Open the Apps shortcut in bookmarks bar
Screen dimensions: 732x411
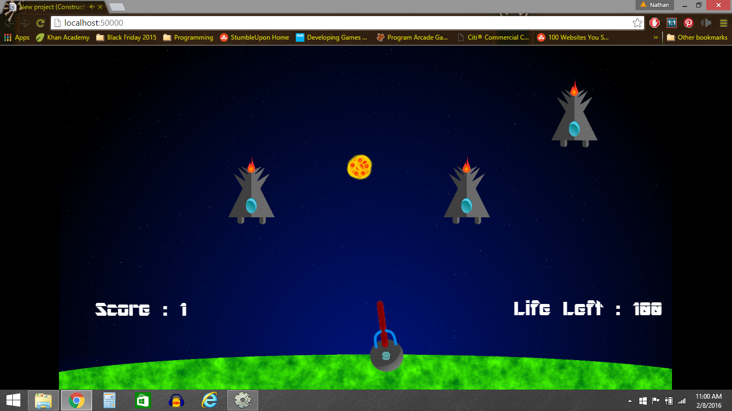coord(17,37)
